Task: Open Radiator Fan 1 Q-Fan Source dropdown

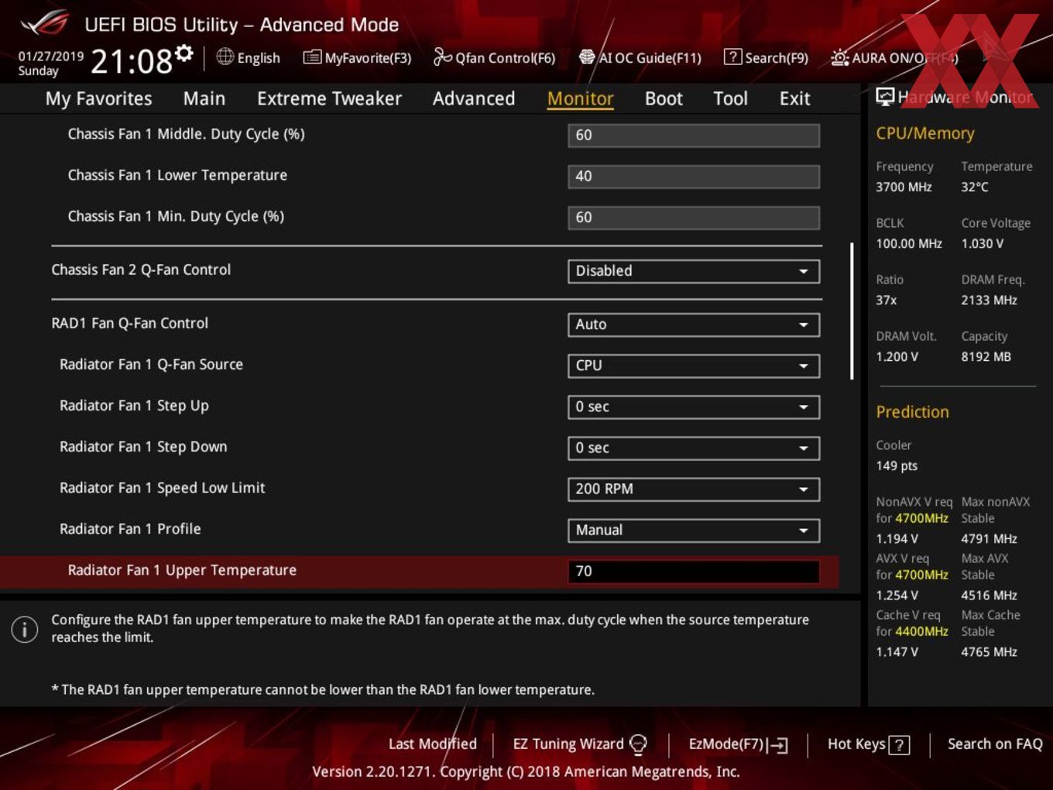Action: click(x=693, y=366)
